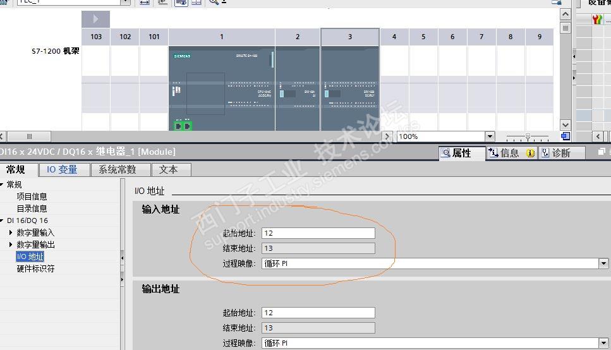Click the output 结束地址 field showing 13
This screenshot has width=611, height=350.
pos(318,328)
